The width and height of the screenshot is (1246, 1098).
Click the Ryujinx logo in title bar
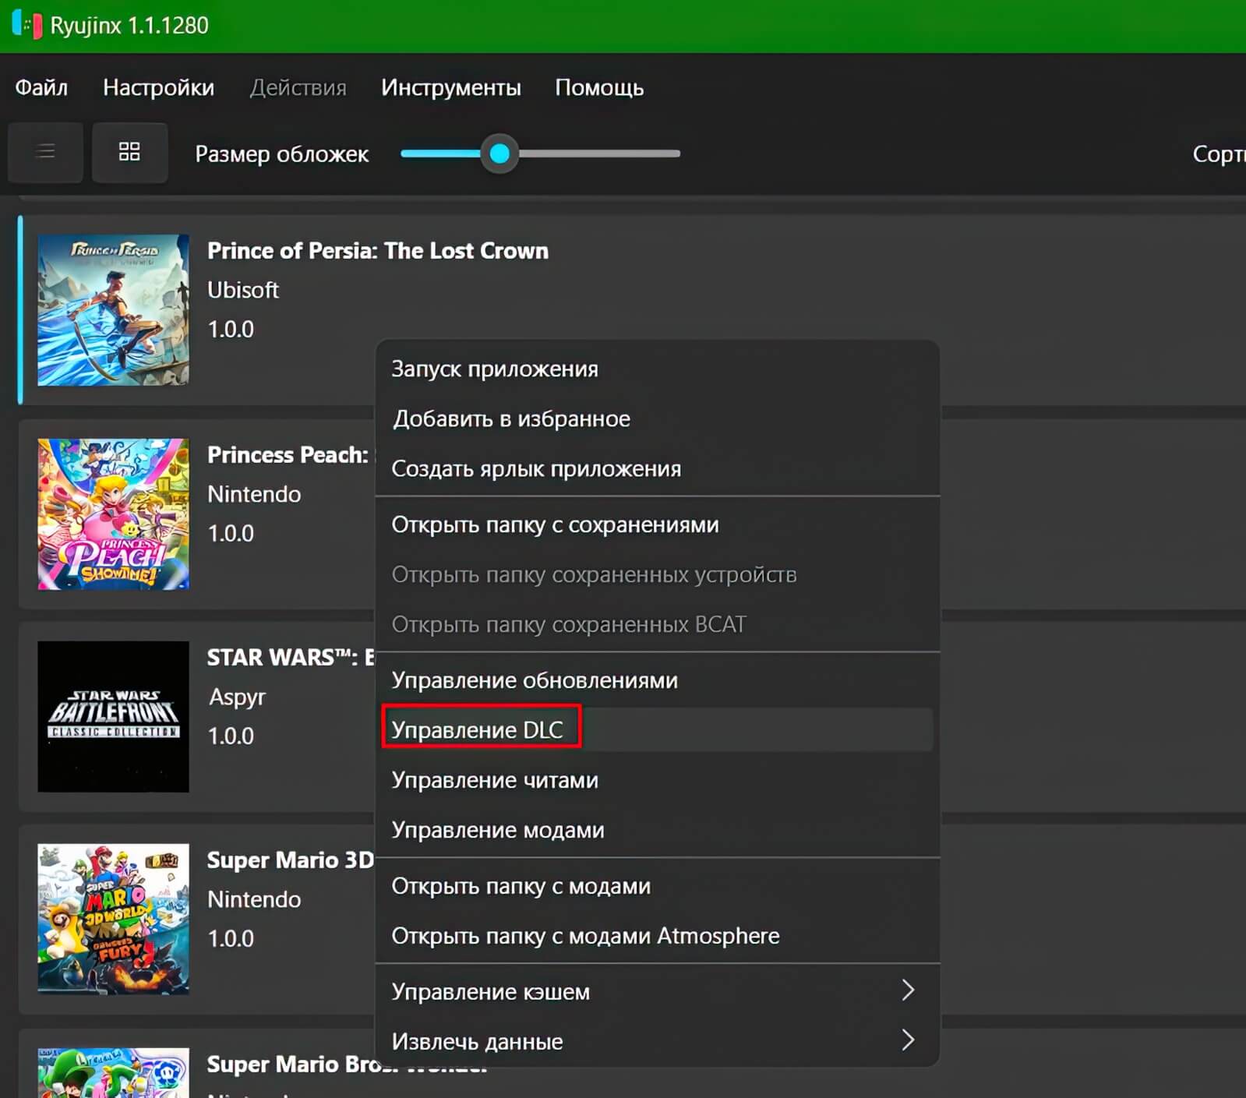coord(26,25)
